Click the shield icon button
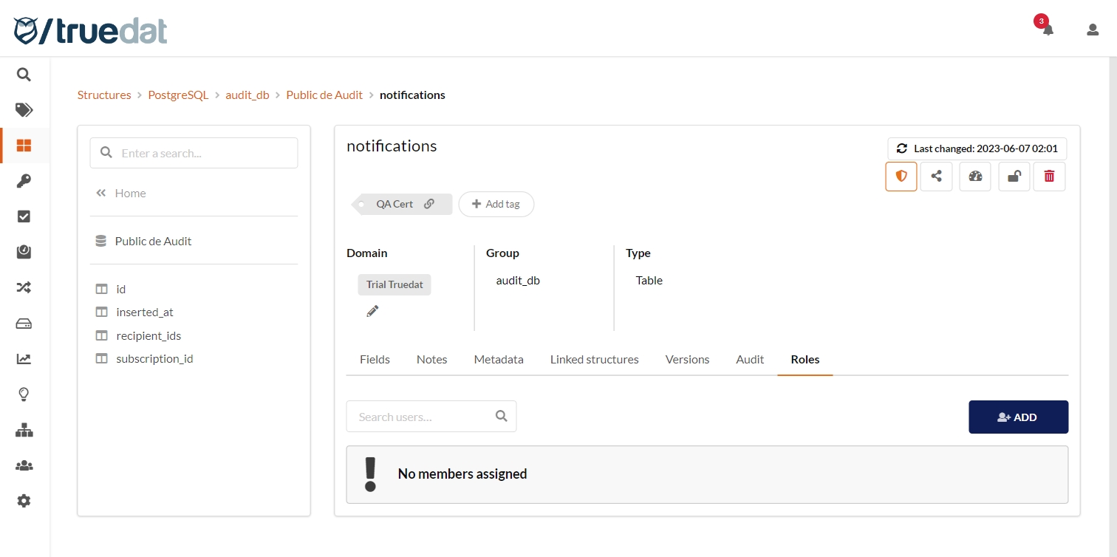Screen dimensions: 1117x557 pyautogui.click(x=901, y=177)
